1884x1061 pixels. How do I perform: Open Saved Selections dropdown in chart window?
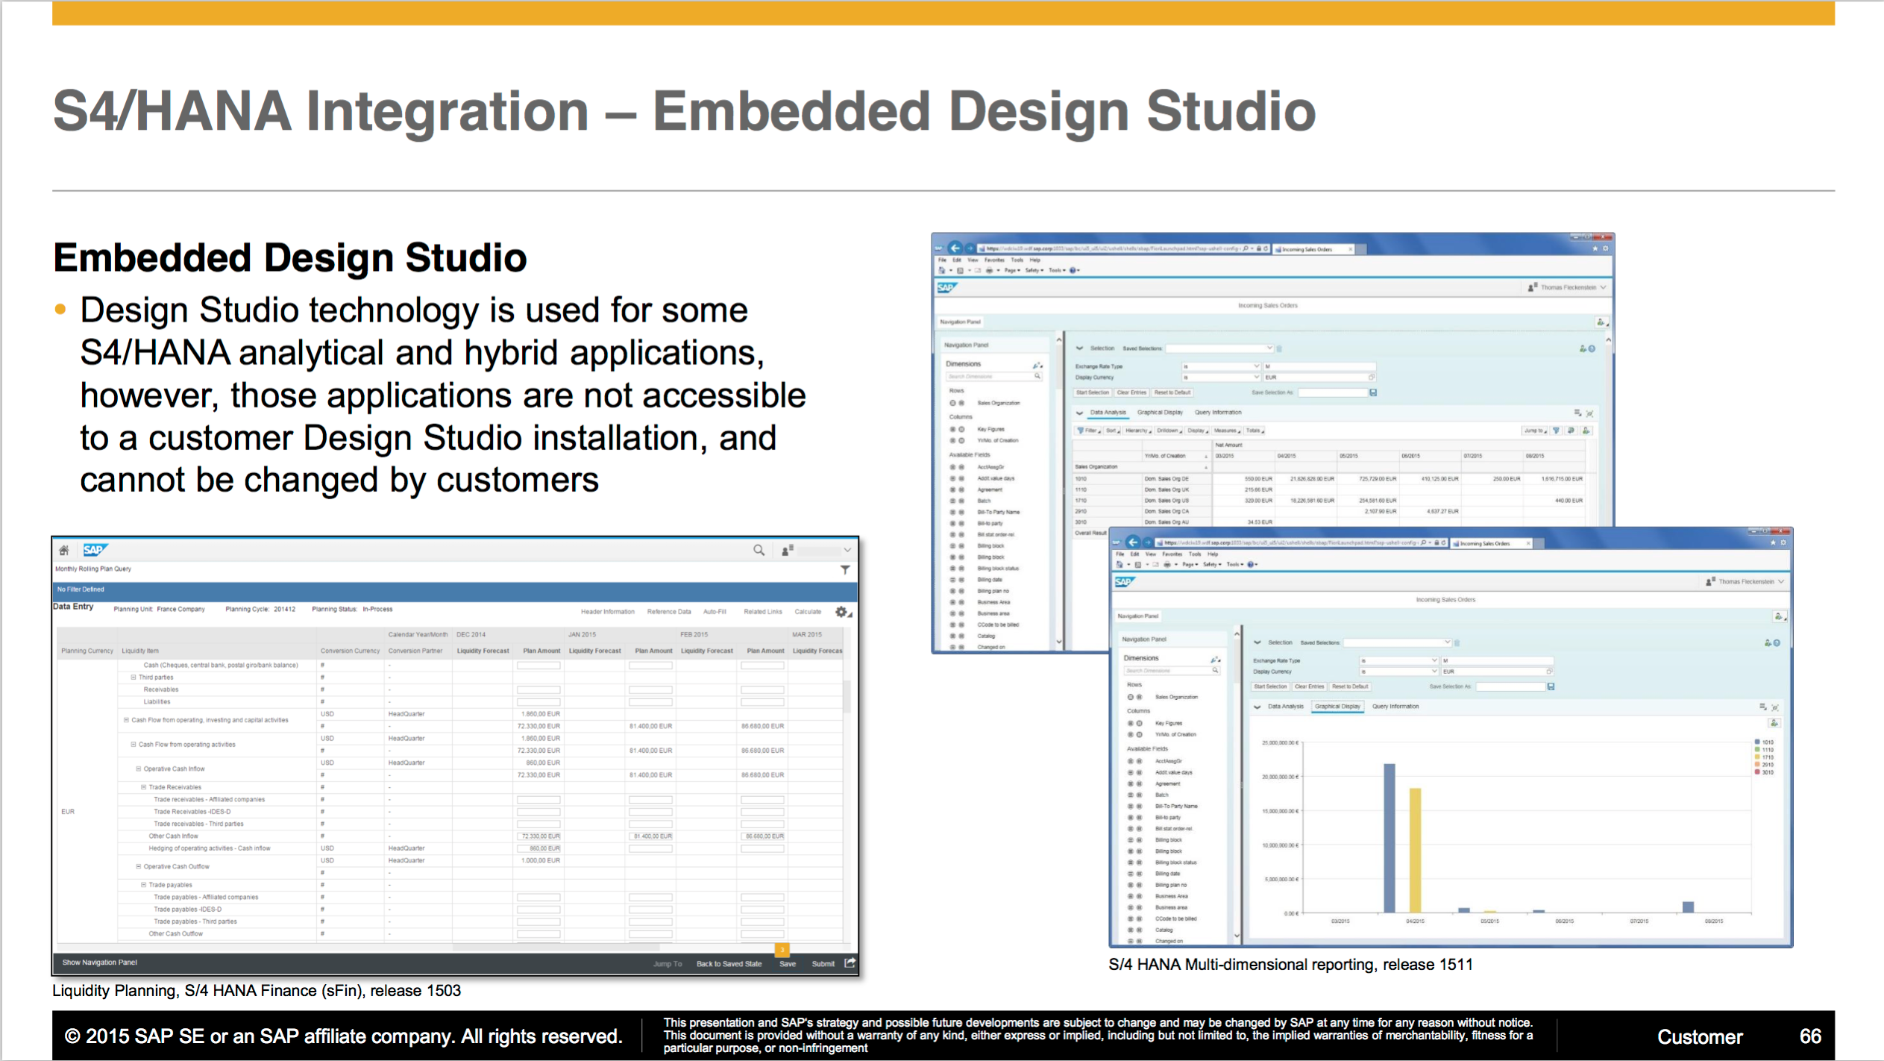tap(1447, 642)
